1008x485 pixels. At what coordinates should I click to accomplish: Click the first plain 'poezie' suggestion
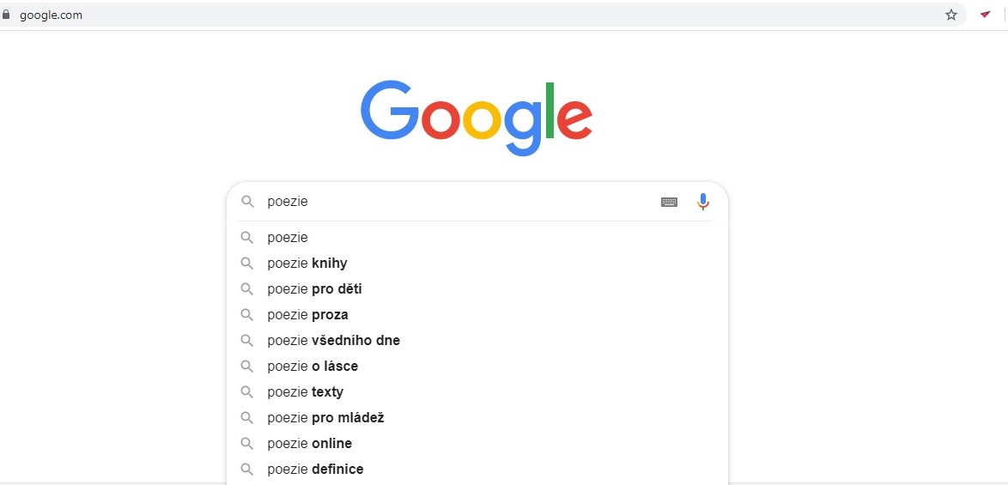[x=477, y=238]
